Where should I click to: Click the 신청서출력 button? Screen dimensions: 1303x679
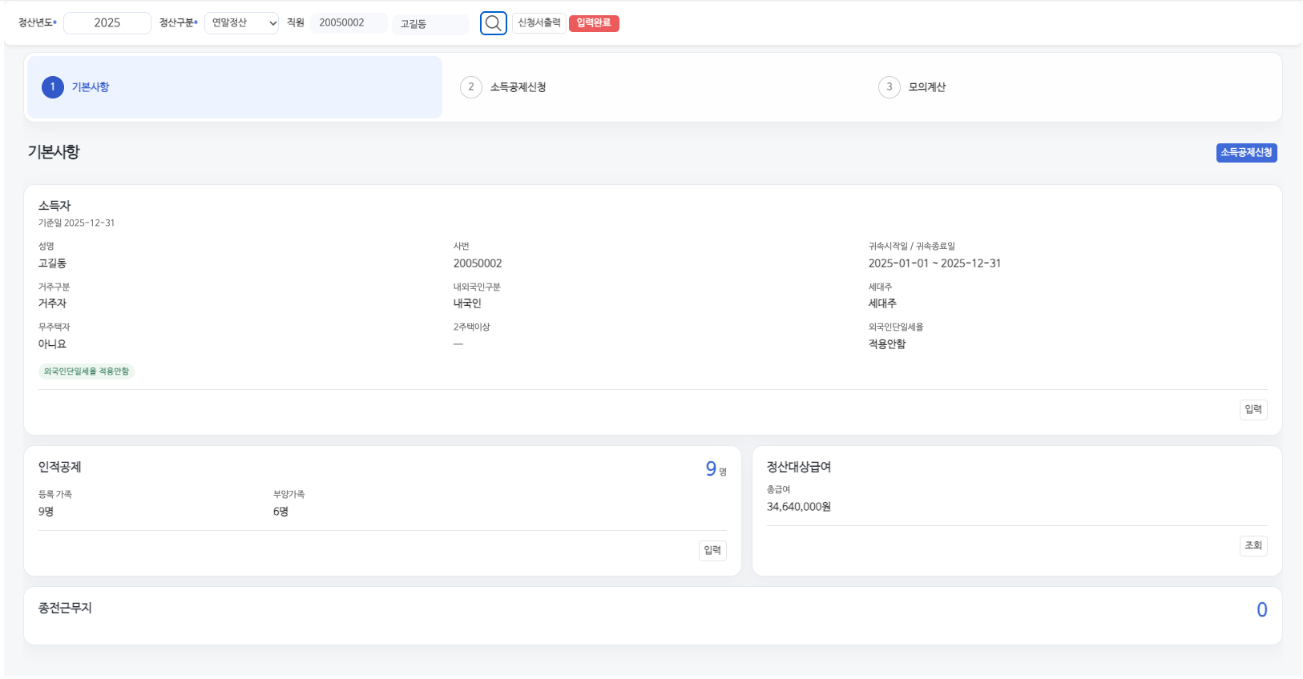(539, 23)
